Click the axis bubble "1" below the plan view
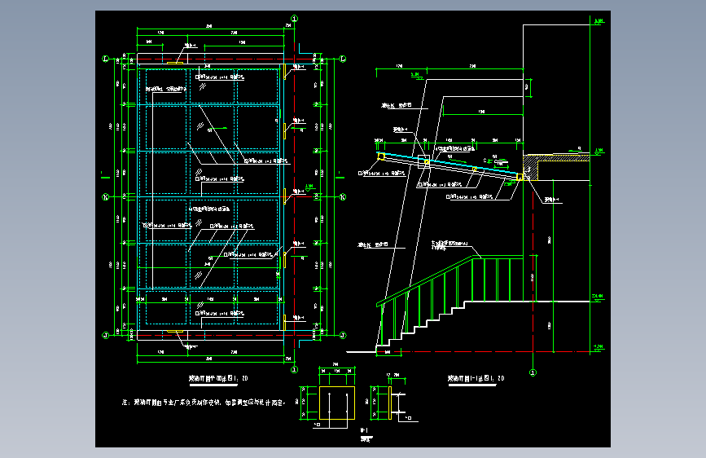The image size is (706, 458). click(x=295, y=370)
